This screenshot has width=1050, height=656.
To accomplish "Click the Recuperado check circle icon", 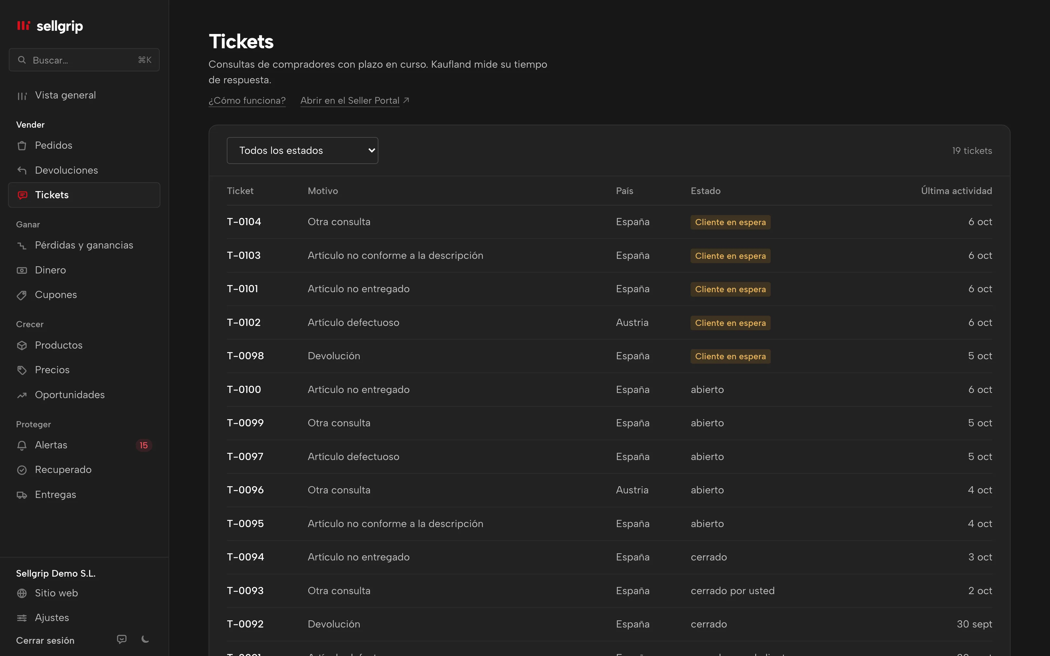I will 22,470.
